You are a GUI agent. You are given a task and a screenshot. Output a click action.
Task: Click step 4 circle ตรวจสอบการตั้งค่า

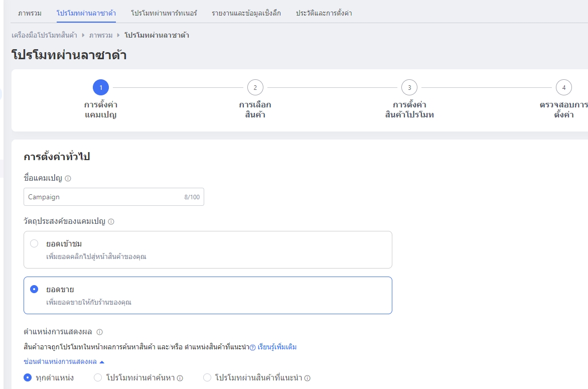[x=564, y=87]
